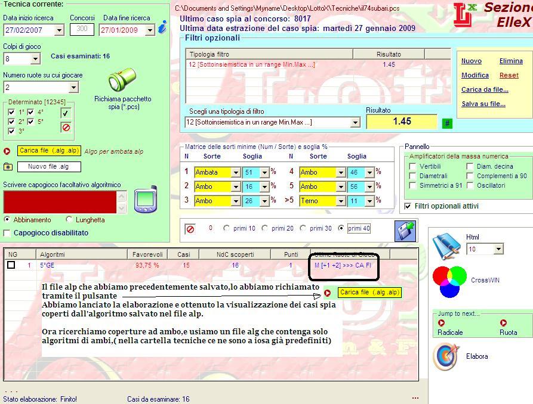Open the Scegli una tipologia di filtro dropdown
The image size is (533, 404).
click(x=355, y=122)
